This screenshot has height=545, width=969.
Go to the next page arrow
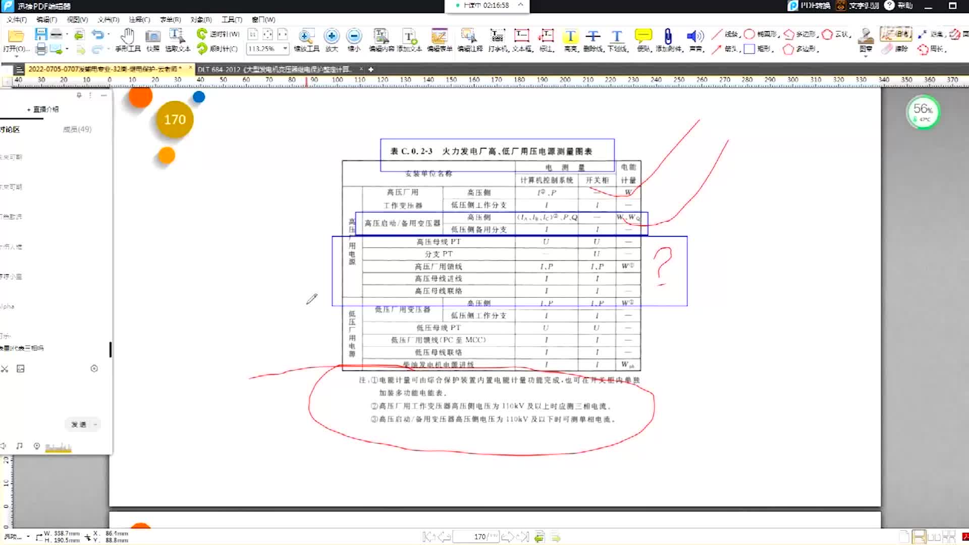click(x=508, y=536)
